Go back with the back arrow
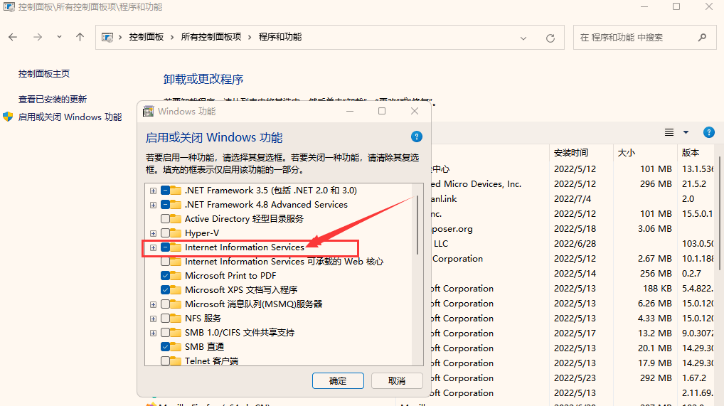 click(x=13, y=37)
